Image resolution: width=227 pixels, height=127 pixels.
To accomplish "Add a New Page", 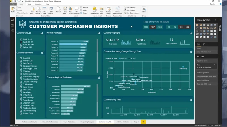I will (65, 10).
